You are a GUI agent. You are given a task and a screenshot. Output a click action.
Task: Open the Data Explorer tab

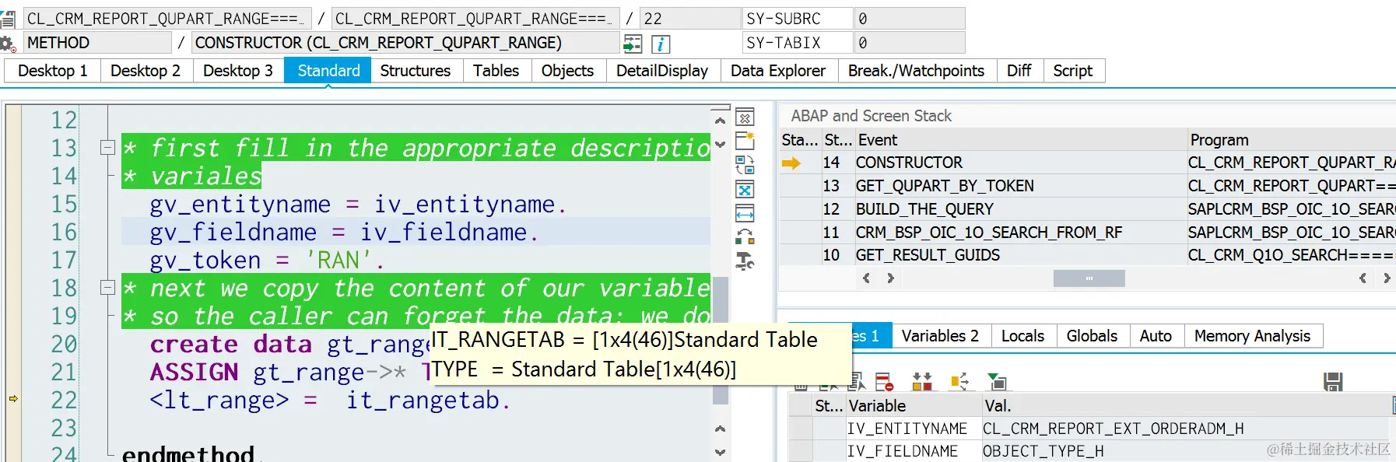(x=778, y=71)
